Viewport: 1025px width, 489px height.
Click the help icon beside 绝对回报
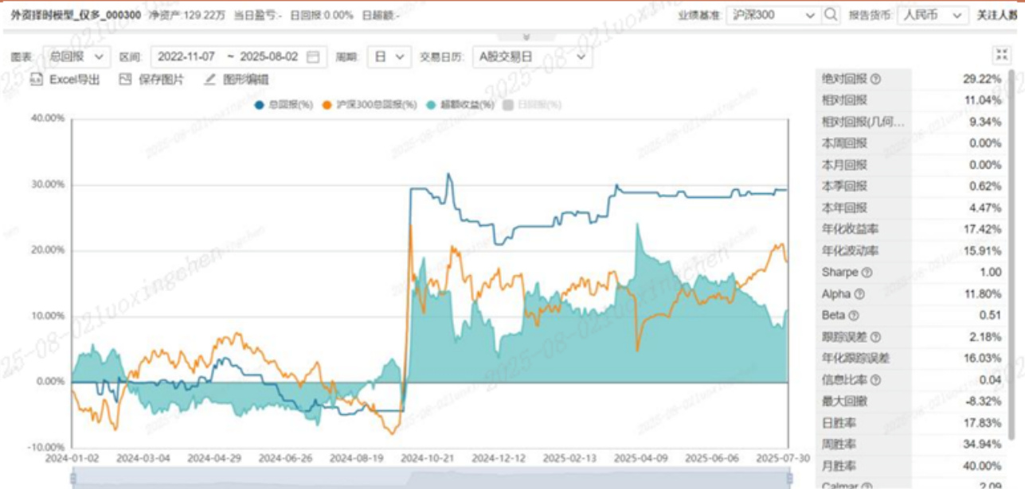876,80
